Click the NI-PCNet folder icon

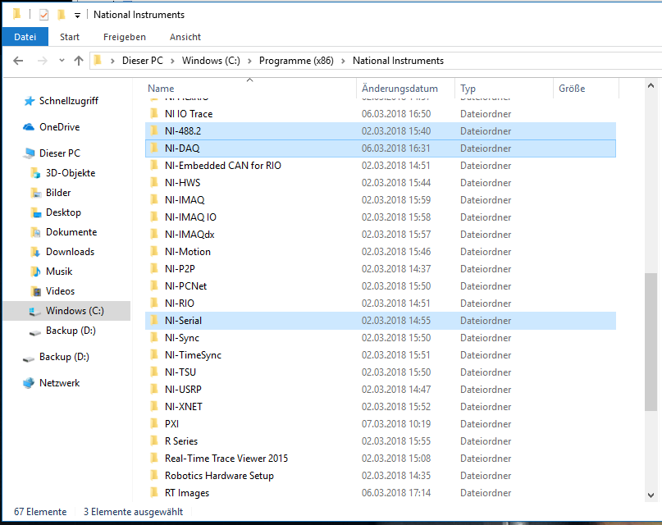click(154, 286)
